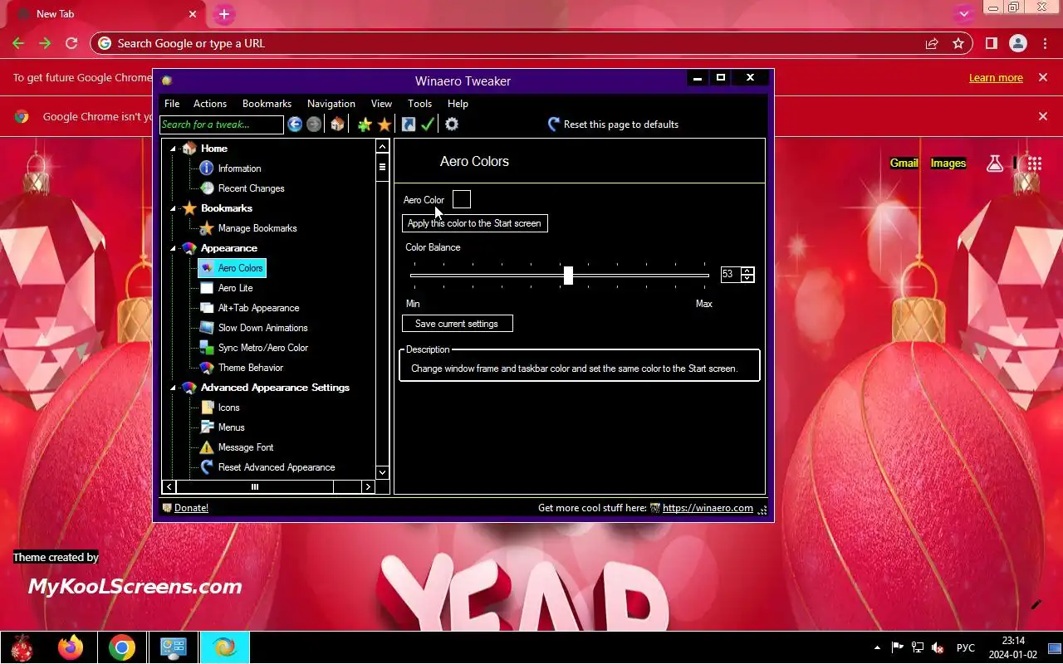Screen dimensions: 1063x664
Task: Click the Menus tree icon
Action: (207, 427)
